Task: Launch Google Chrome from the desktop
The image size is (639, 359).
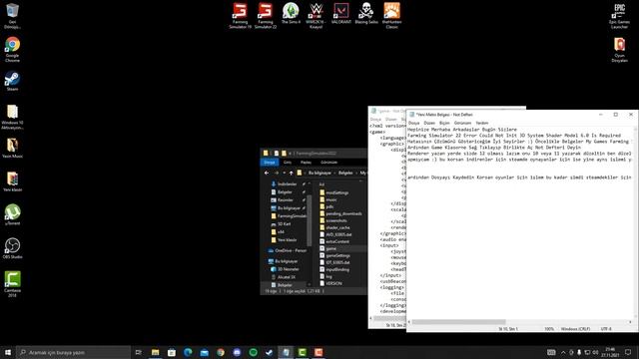Action: [x=12, y=49]
